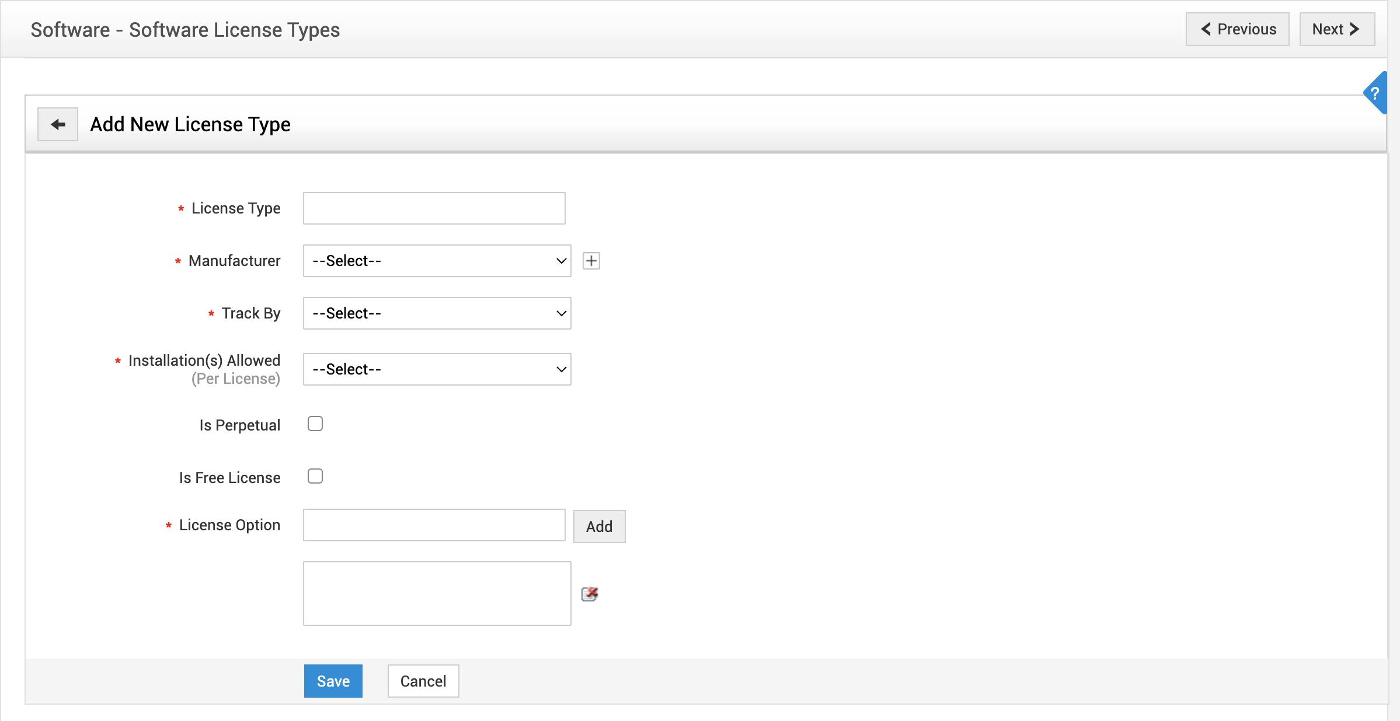Open the Manufacturer dropdown
Screen dimensions: 1400x721
click(x=436, y=261)
